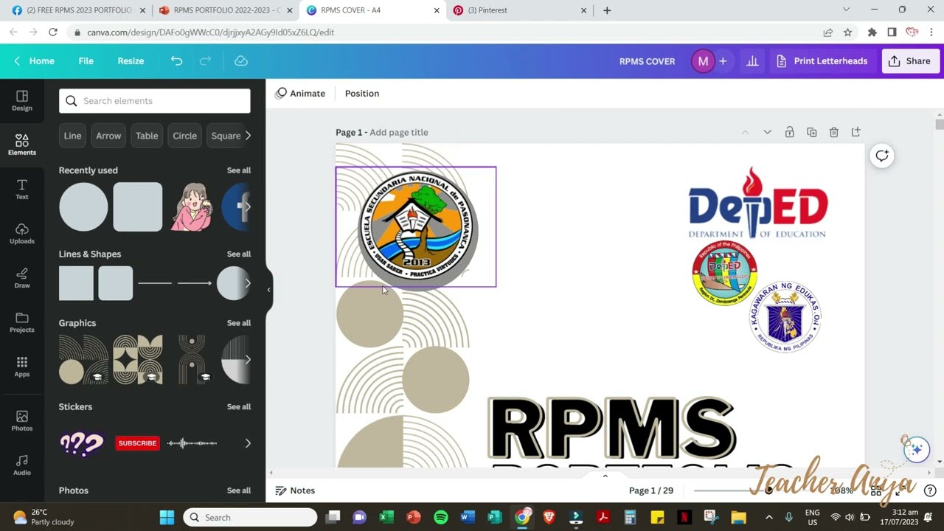
Task: Reload the browser page
Action: tap(53, 32)
